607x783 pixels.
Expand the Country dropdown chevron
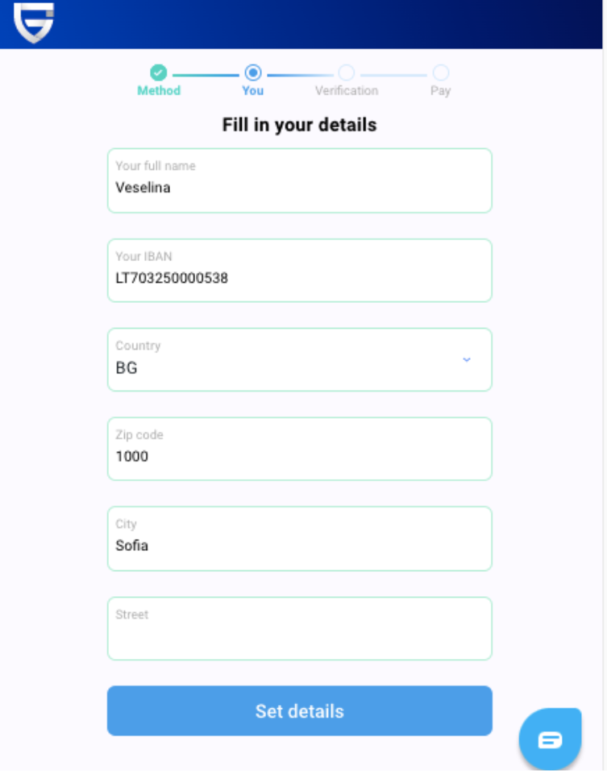pos(467,359)
